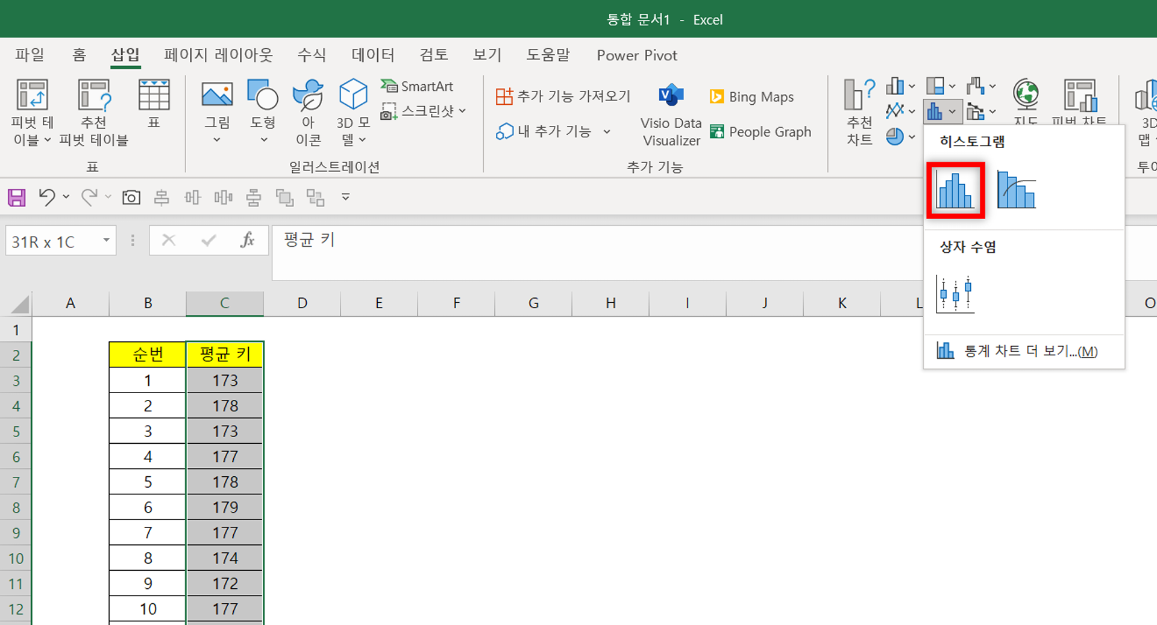
Task: Open People Graph add-in
Action: coord(760,131)
